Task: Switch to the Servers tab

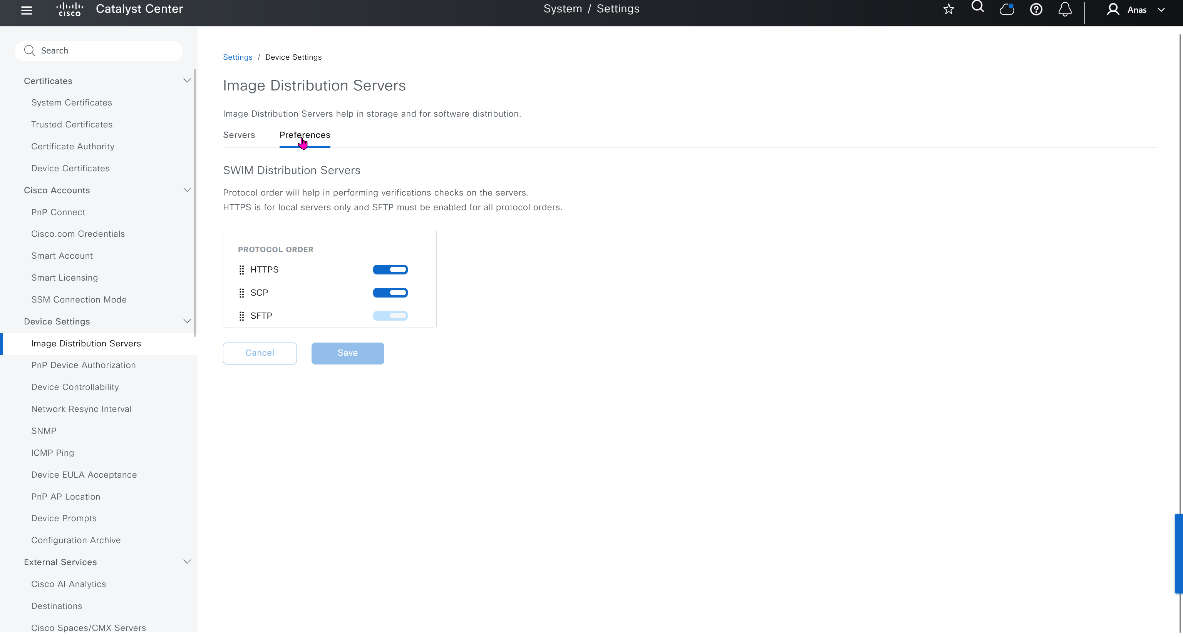Action: 239,135
